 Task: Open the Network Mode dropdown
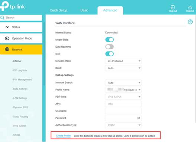[123, 61]
